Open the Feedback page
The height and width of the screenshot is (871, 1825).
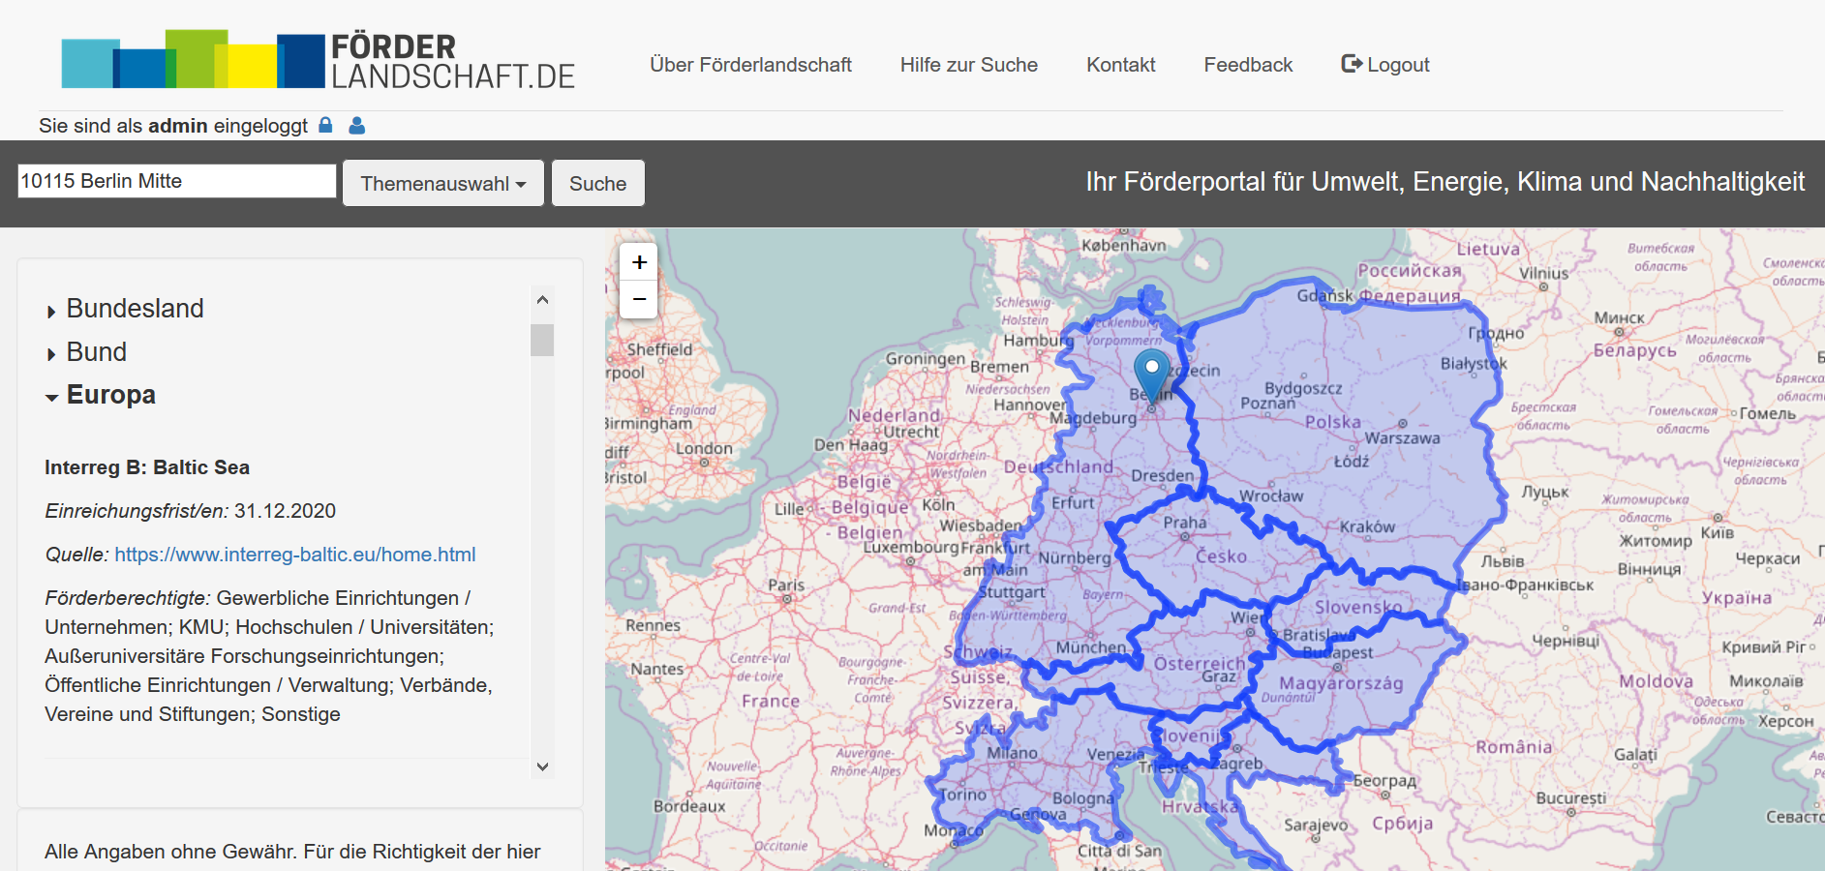[1248, 64]
